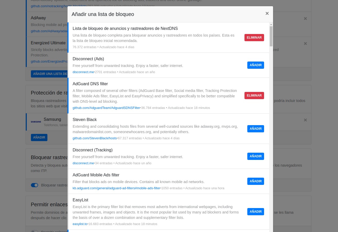Add the AdGuard Mobile Ads filter
This screenshot has height=232, width=338.
click(x=256, y=181)
